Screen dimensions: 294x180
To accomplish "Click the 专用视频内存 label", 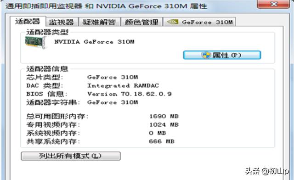I will click(53, 125).
